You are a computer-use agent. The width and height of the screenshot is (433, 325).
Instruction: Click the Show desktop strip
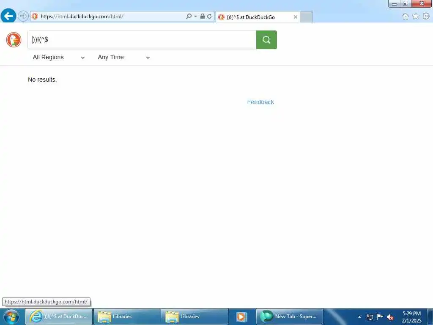430,317
